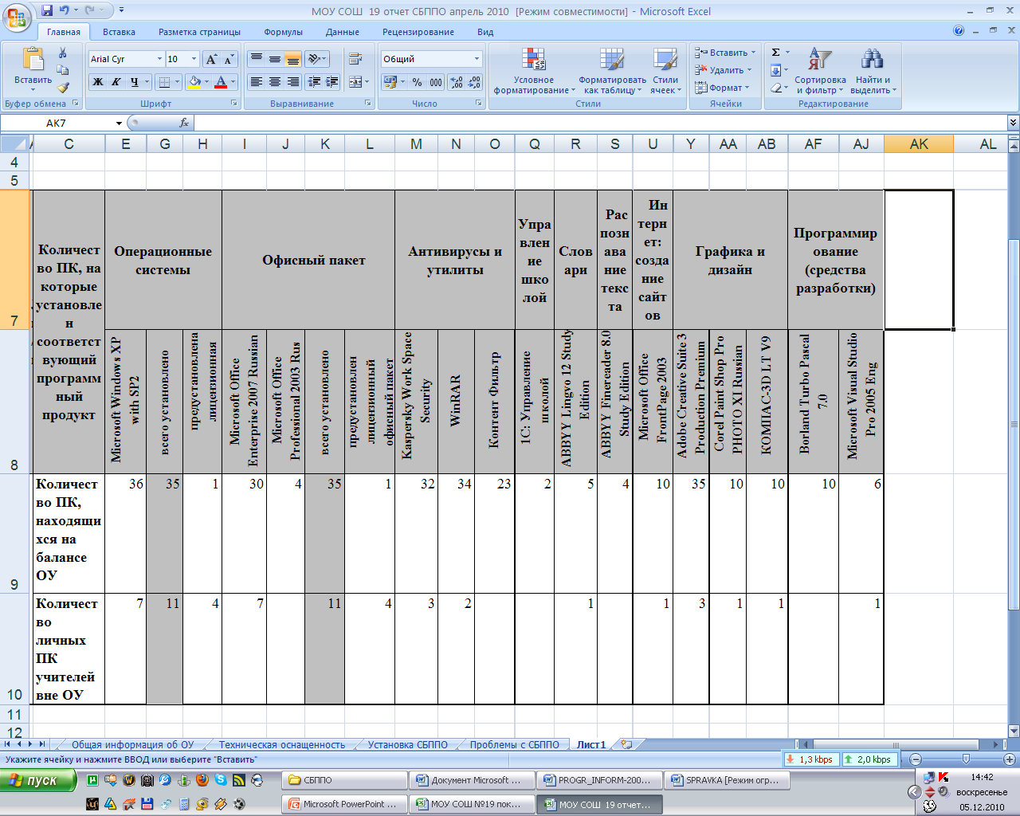Open Find and Select (Найти и выделить)
This screenshot has width=1020, height=816.
click(x=873, y=70)
